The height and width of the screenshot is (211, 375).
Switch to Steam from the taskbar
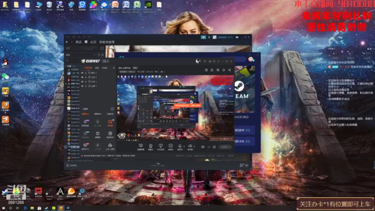coord(46,208)
